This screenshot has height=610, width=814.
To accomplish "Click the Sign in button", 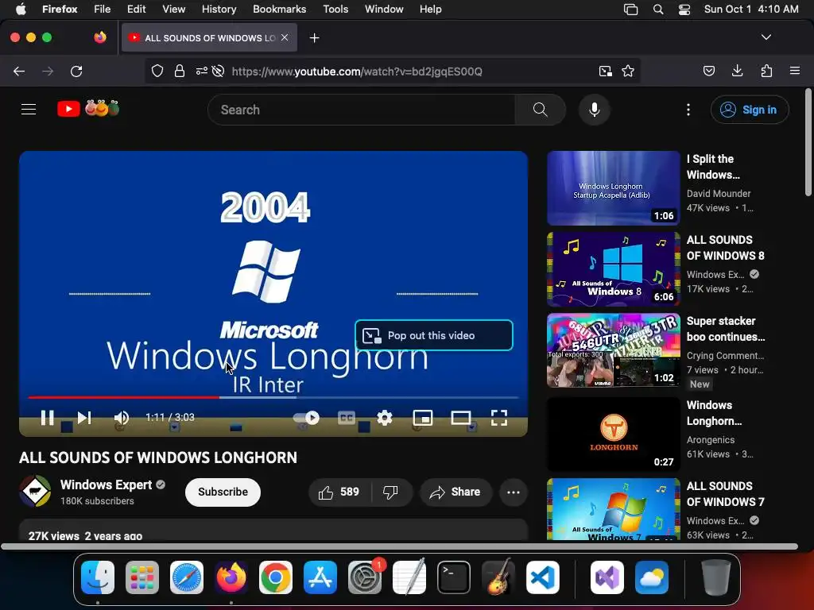I will [x=750, y=110].
